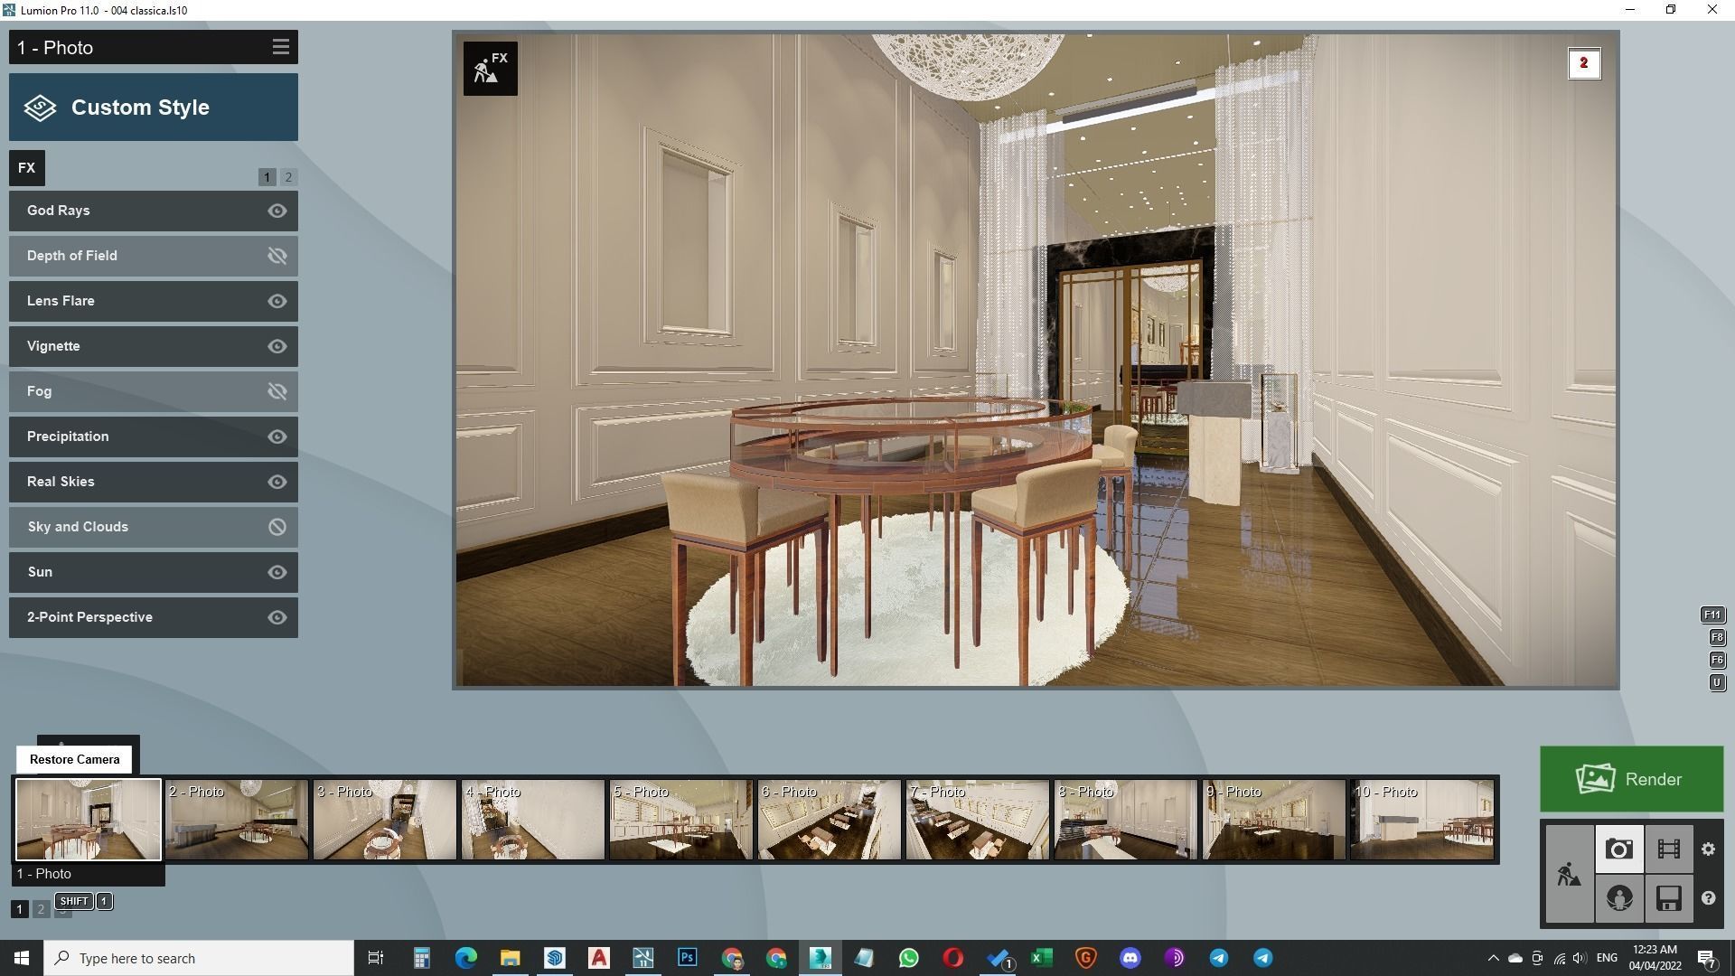
Task: Open the Vignette effect settings
Action: coord(154,346)
